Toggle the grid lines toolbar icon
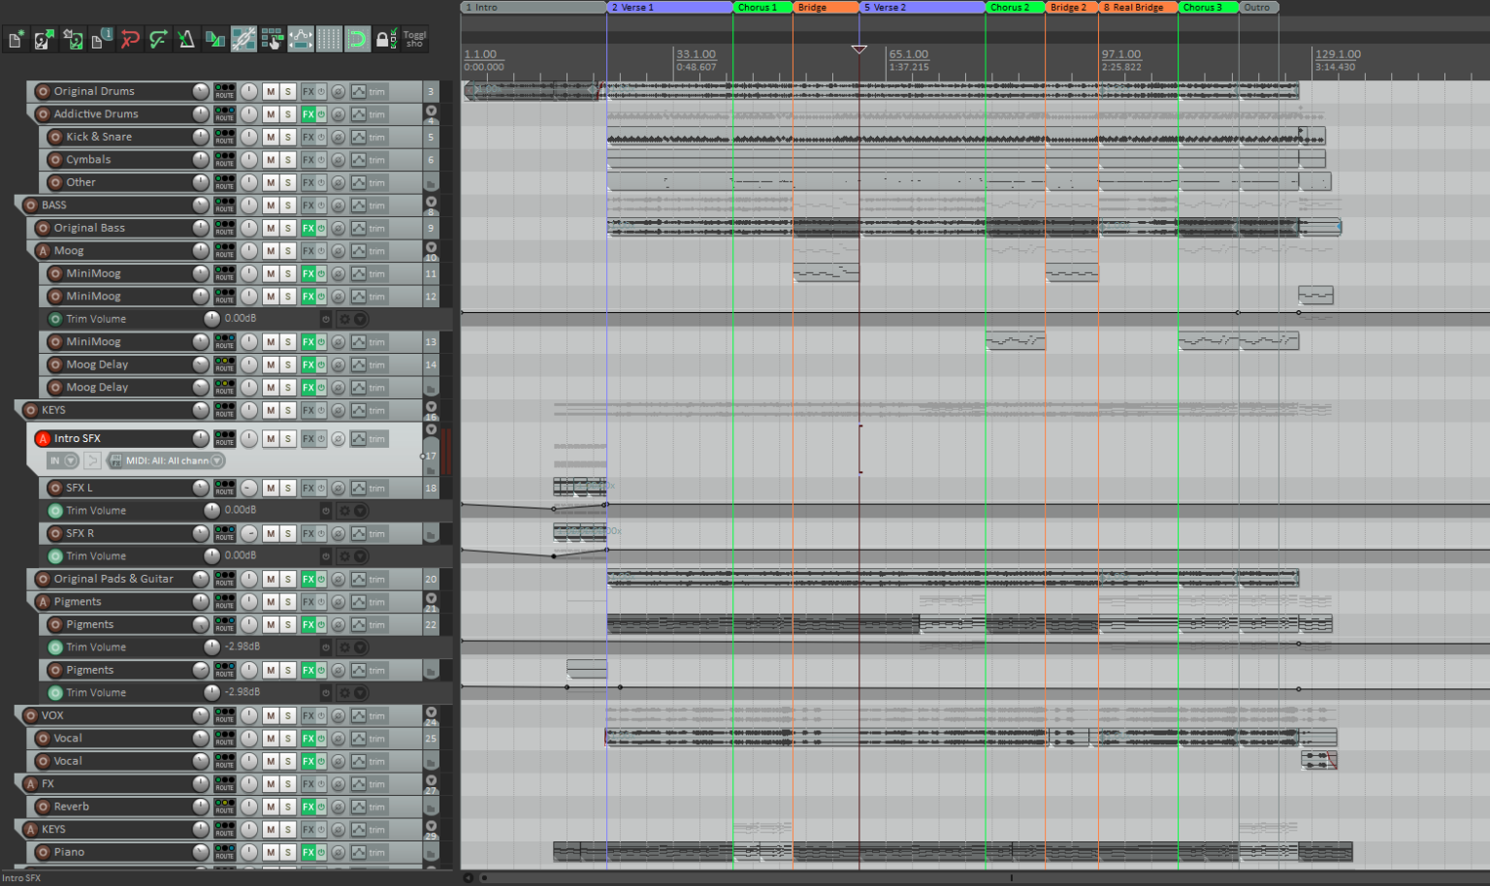This screenshot has width=1490, height=886. pyautogui.click(x=329, y=40)
